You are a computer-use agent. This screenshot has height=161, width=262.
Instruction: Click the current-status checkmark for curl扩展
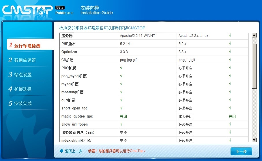pos(121,100)
